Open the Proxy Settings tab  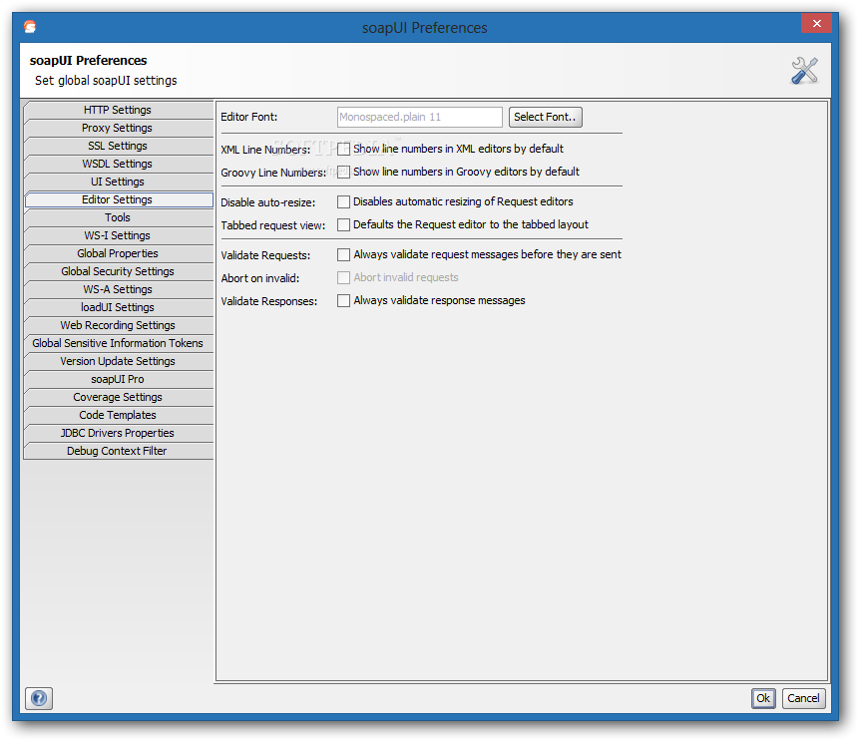(118, 129)
